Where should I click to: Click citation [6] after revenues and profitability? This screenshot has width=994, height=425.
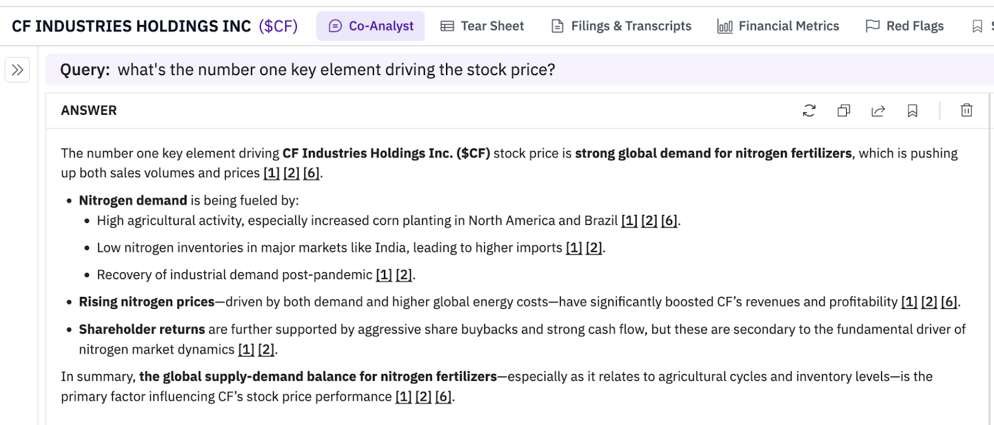tap(949, 302)
